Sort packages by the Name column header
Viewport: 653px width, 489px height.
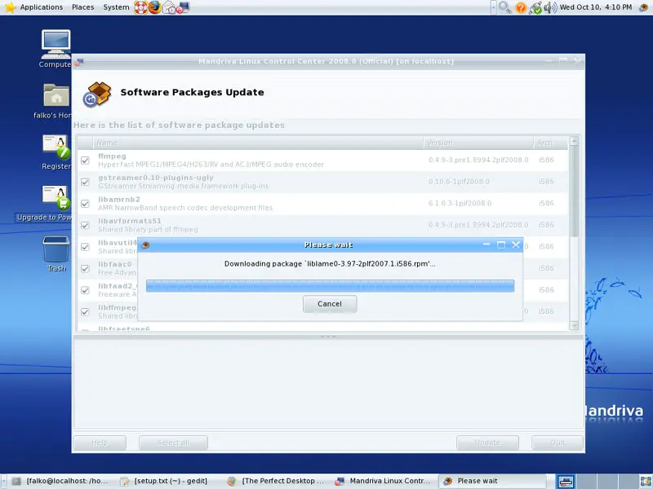click(x=258, y=143)
